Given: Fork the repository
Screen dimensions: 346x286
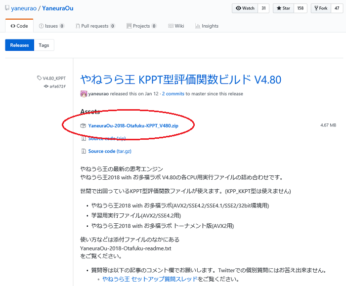Looking at the screenshot, I should [x=321, y=8].
